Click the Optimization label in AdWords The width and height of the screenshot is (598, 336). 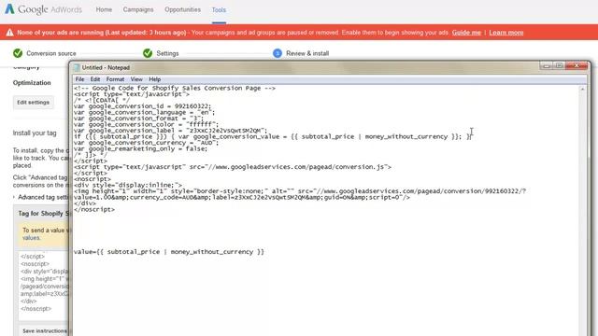(x=32, y=83)
